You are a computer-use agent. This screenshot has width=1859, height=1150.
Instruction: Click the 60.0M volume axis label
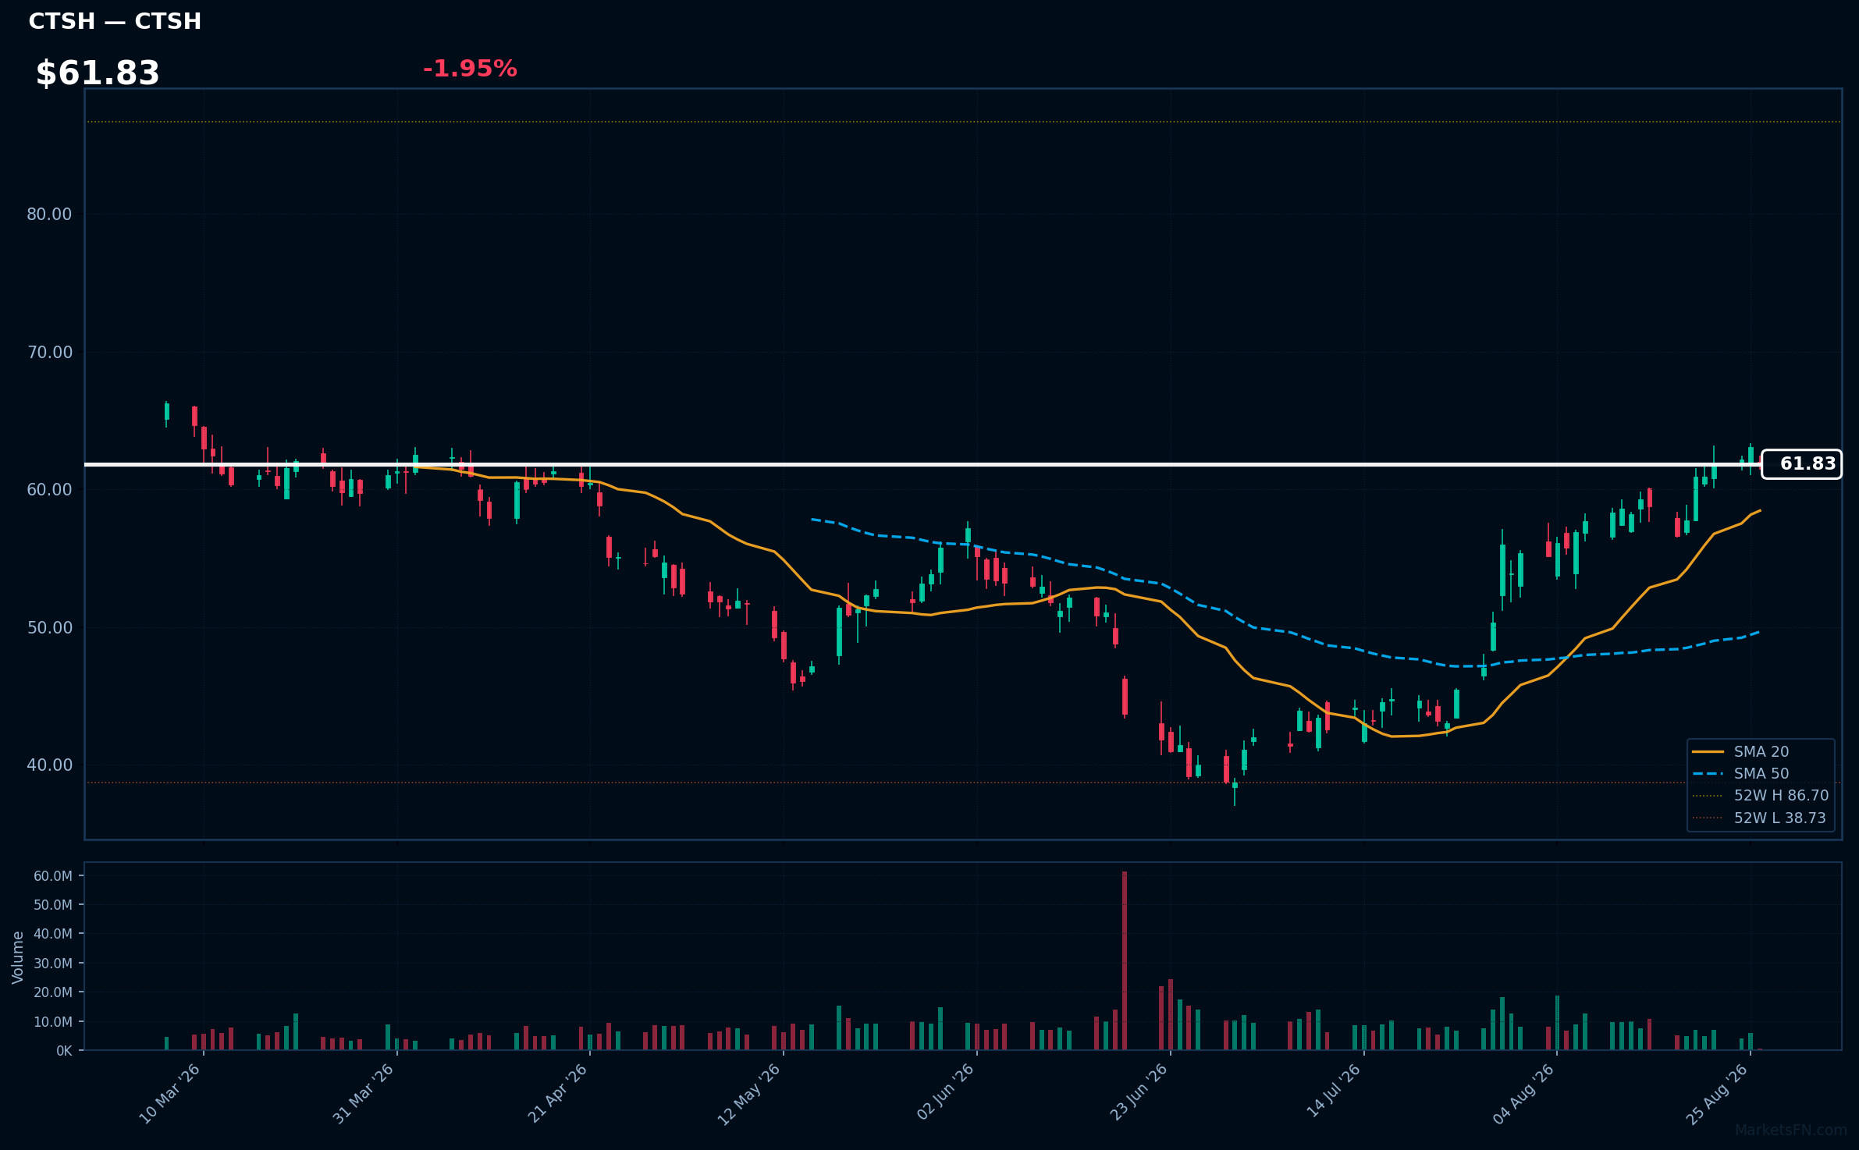tap(53, 876)
